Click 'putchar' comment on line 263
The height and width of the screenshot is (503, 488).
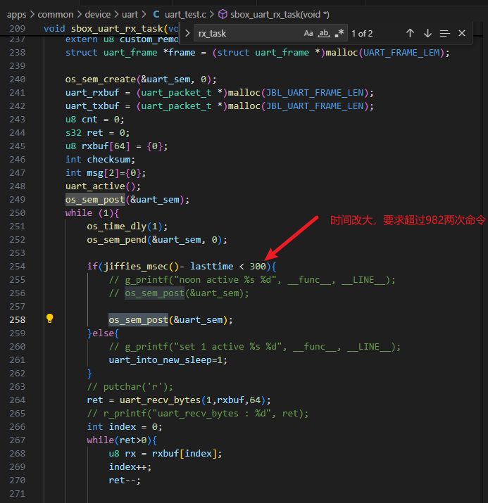(130, 387)
